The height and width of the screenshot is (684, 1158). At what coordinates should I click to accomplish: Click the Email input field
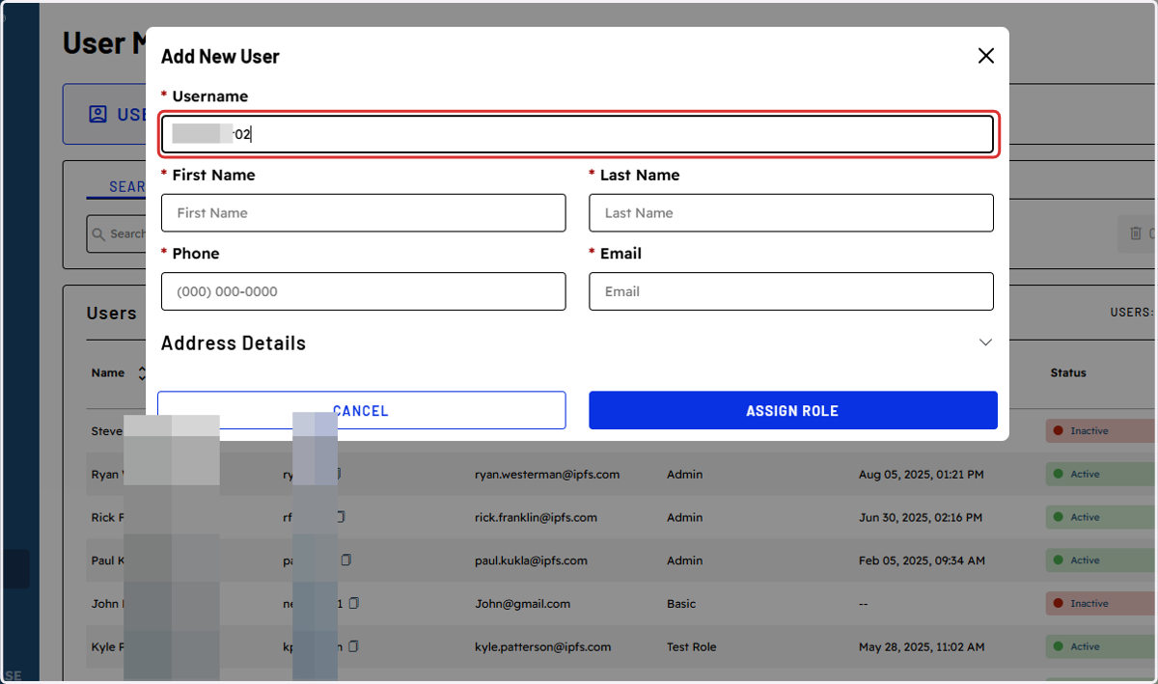coord(791,291)
